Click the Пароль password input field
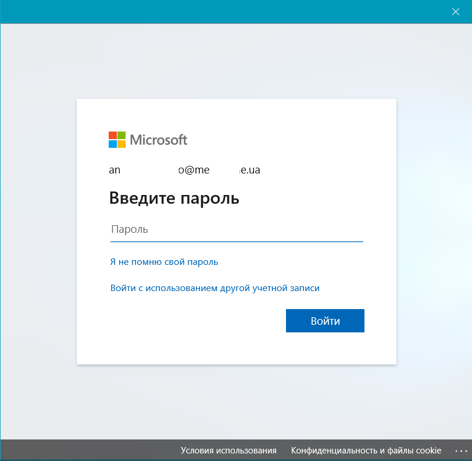 click(x=237, y=230)
